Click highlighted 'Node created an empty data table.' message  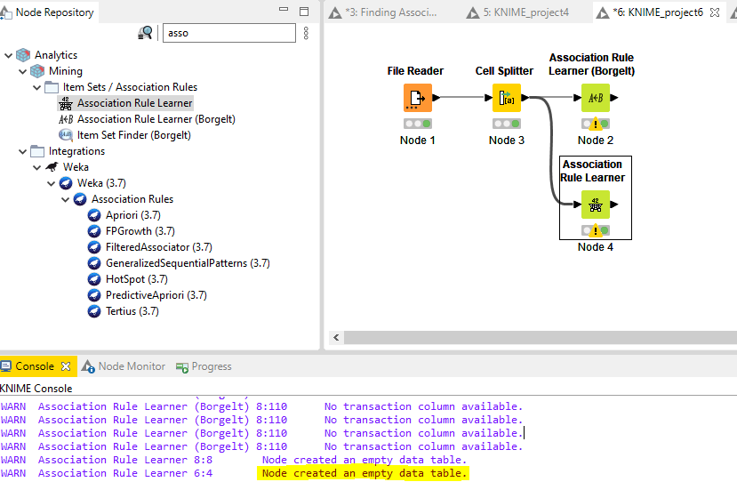tap(364, 473)
